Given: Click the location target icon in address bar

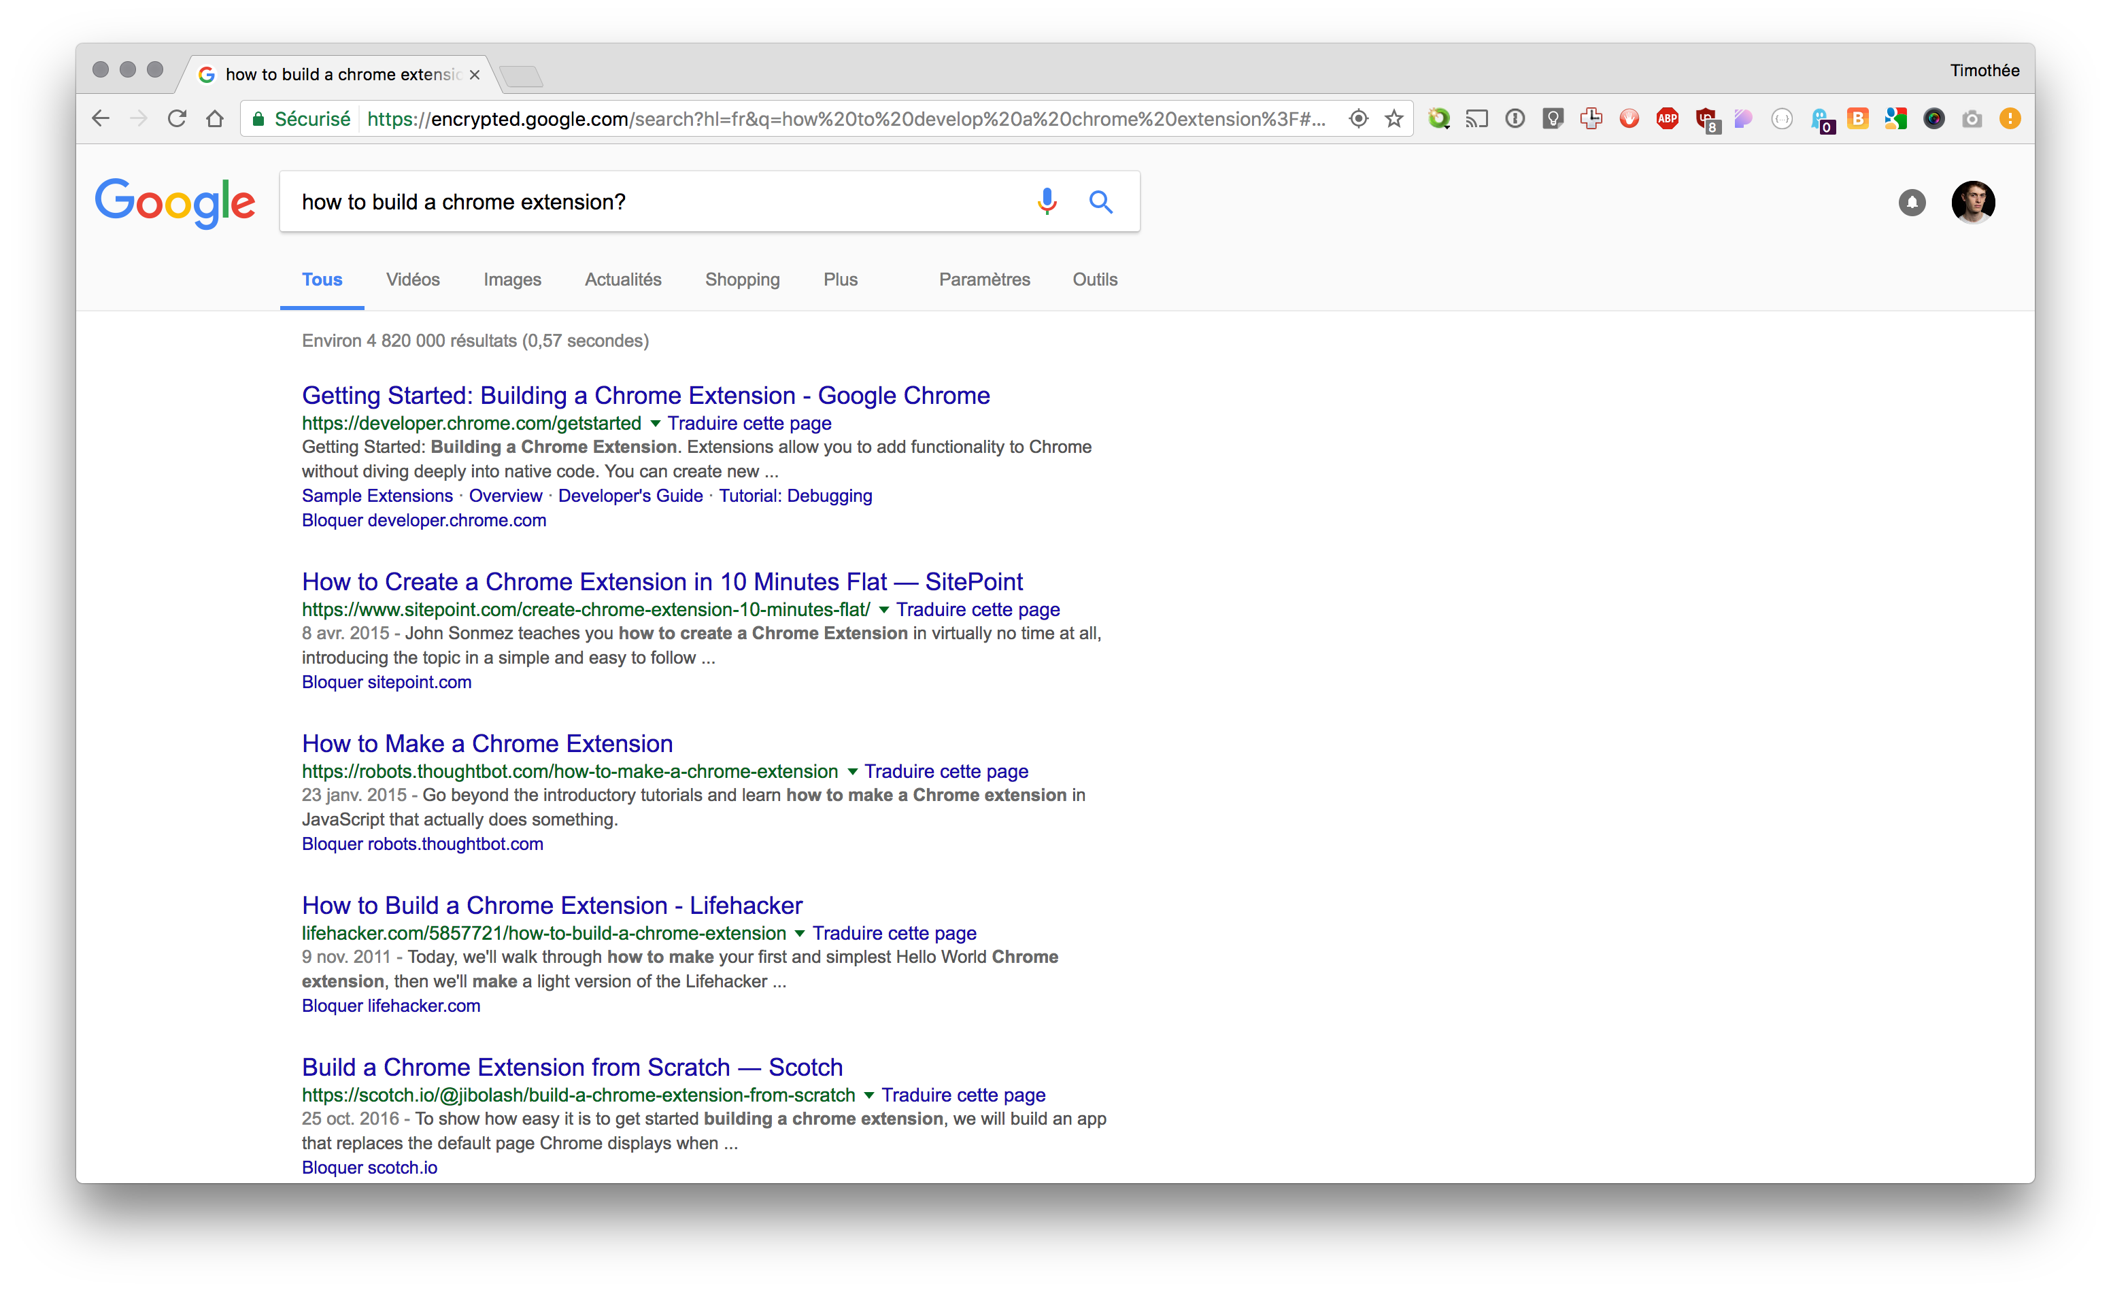Looking at the screenshot, I should click(1358, 118).
